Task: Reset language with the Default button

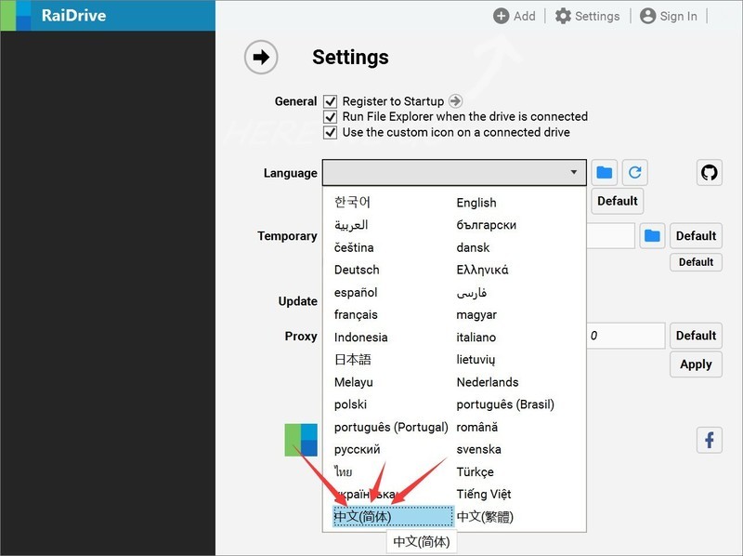Action: pyautogui.click(x=618, y=201)
